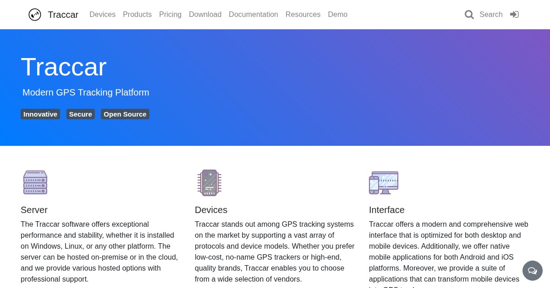Open the Products menu item
Image resolution: width=550 pixels, height=288 pixels.
coord(137,15)
